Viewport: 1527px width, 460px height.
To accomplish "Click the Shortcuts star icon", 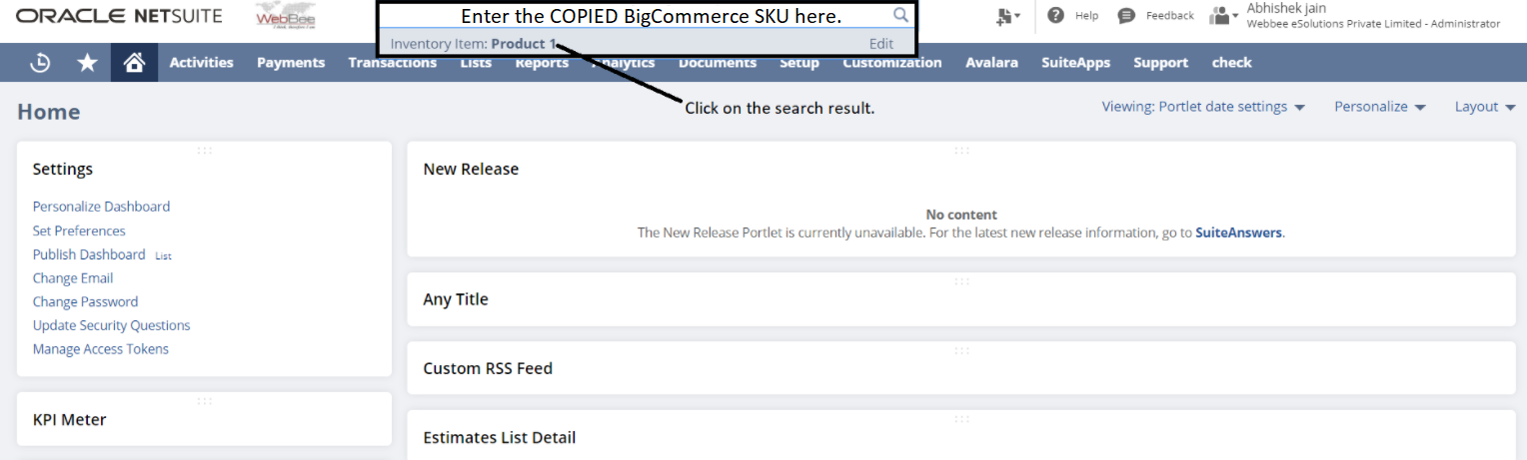I will pyautogui.click(x=88, y=63).
